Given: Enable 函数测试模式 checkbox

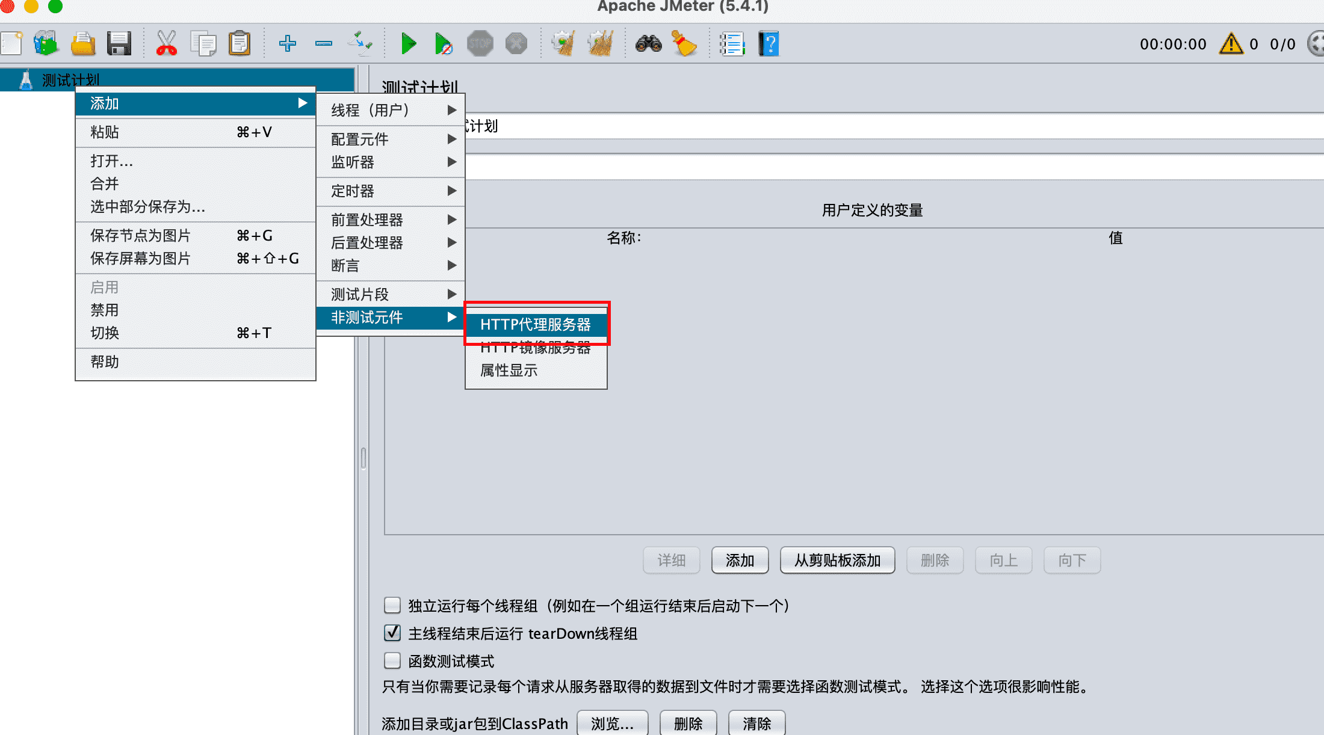Looking at the screenshot, I should pos(392,661).
